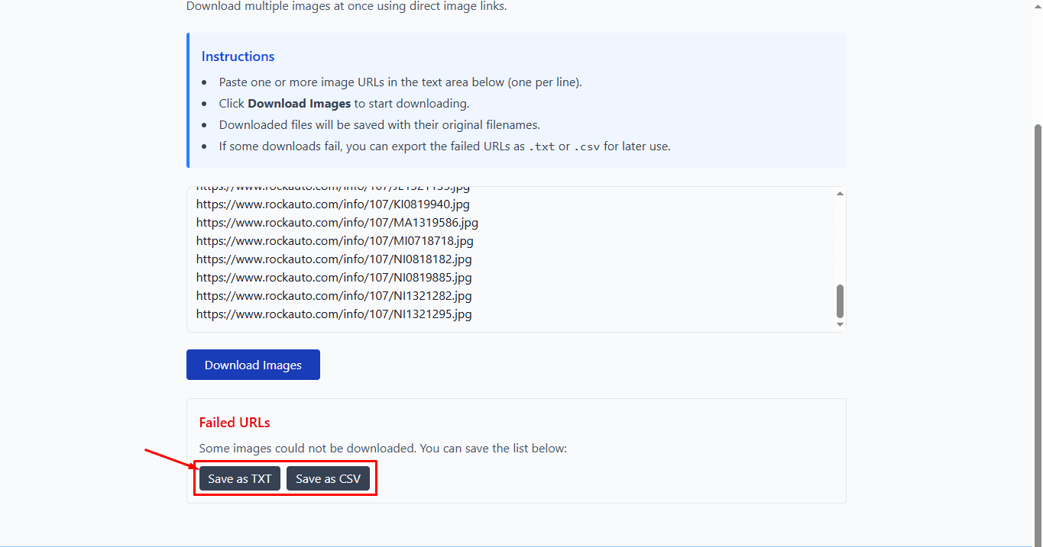Screen dimensions: 1043x547
Task: Click the 'saved with their original filenames' instruction
Action: (380, 124)
